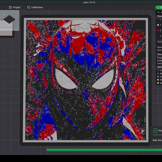The width and height of the screenshot is (162, 162).
Task: Toggle the yellow Wipe option checkbox
Action: (x=158, y=80)
